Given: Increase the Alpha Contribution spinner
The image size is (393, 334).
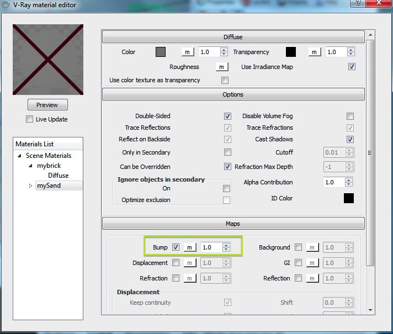Looking at the screenshot, I should click(349, 180).
